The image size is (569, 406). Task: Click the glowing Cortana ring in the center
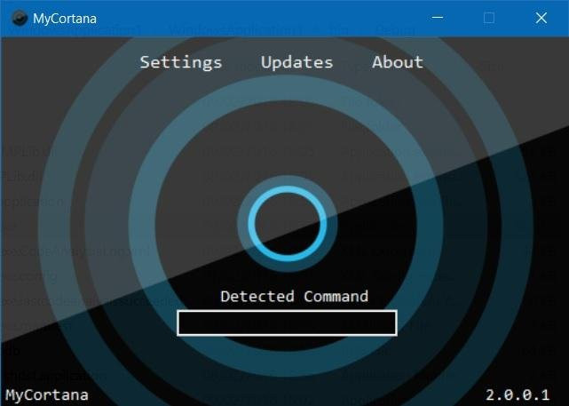(287, 223)
